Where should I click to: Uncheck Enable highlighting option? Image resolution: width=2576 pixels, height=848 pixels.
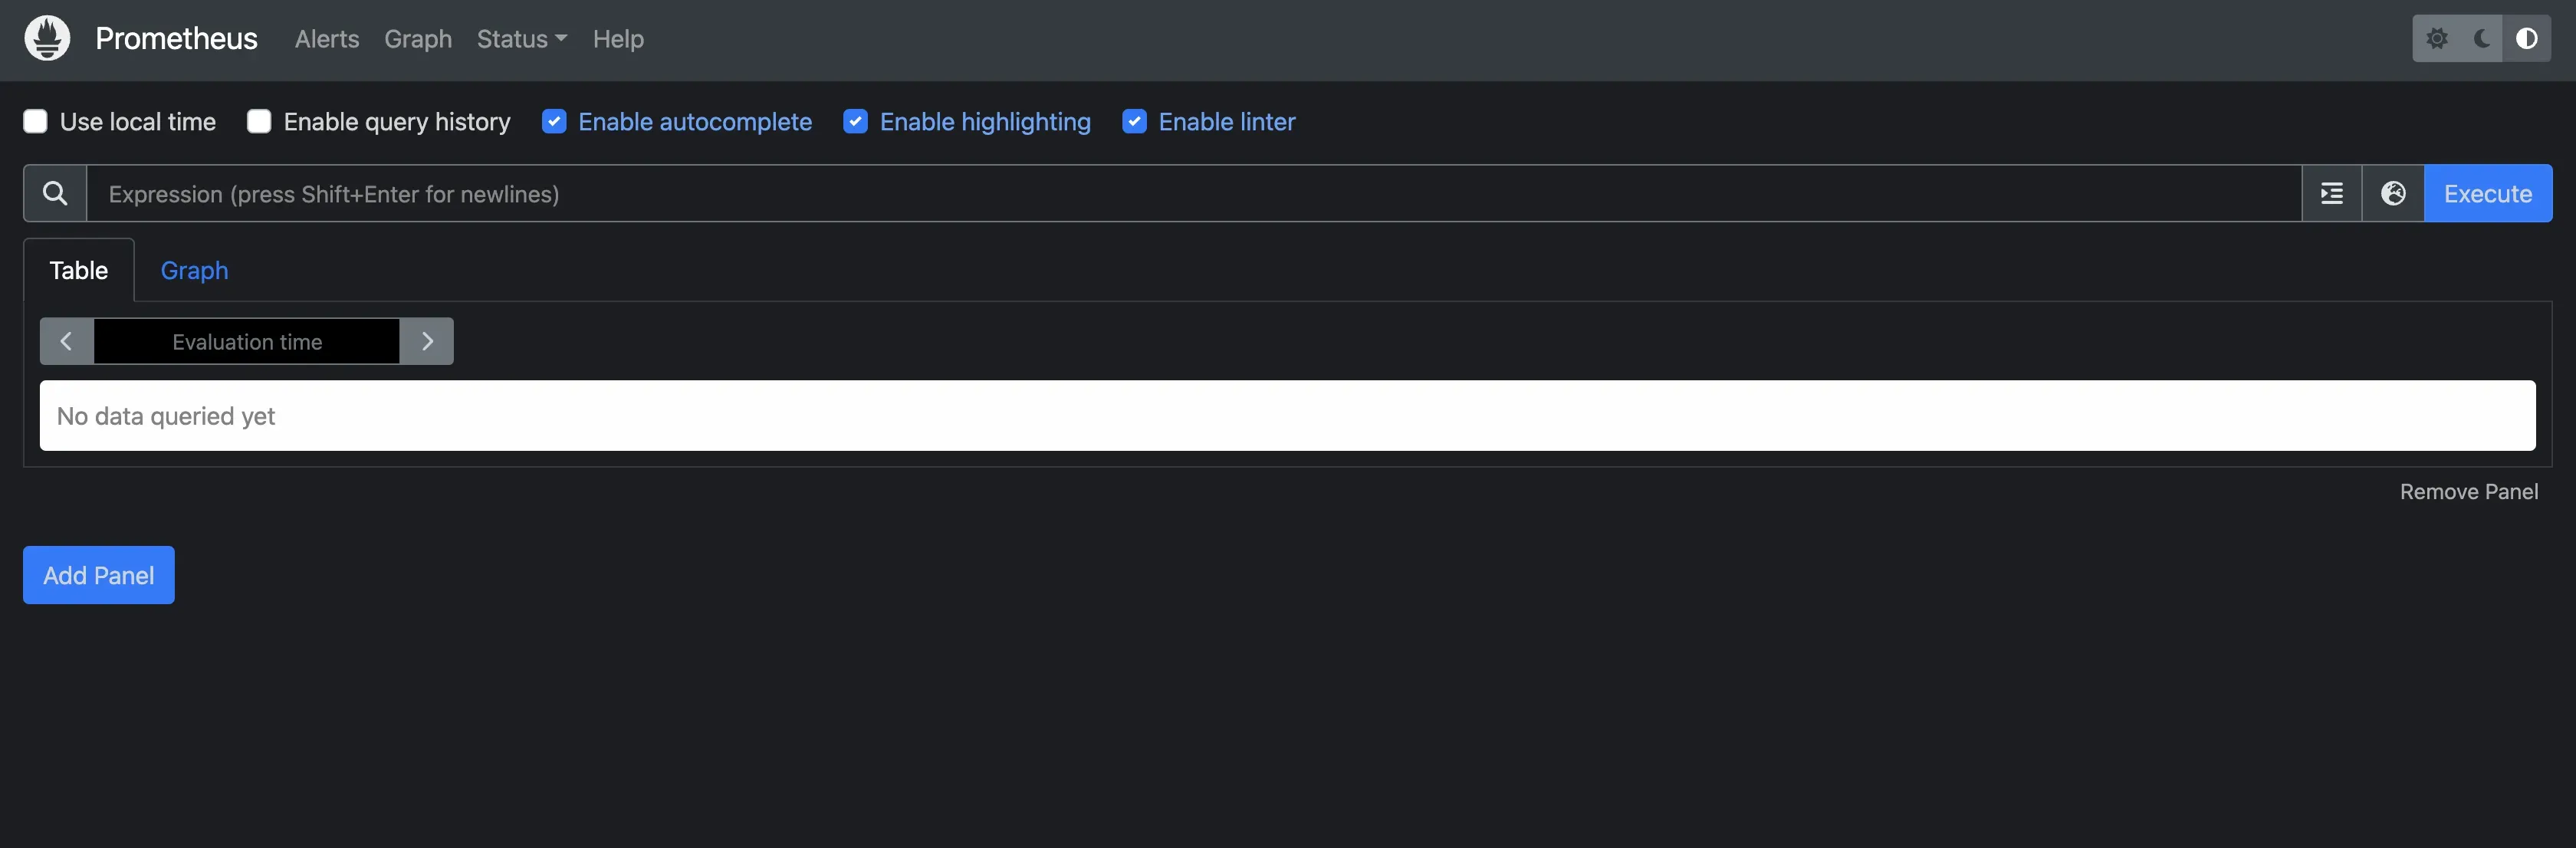coord(855,121)
